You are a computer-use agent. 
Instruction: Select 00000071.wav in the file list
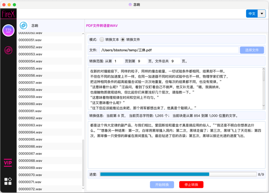coord(49,182)
